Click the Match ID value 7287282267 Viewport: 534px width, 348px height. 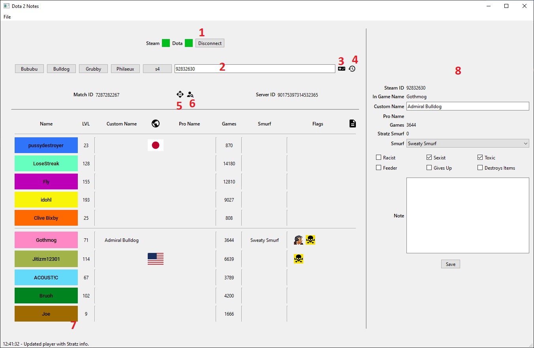(x=107, y=95)
